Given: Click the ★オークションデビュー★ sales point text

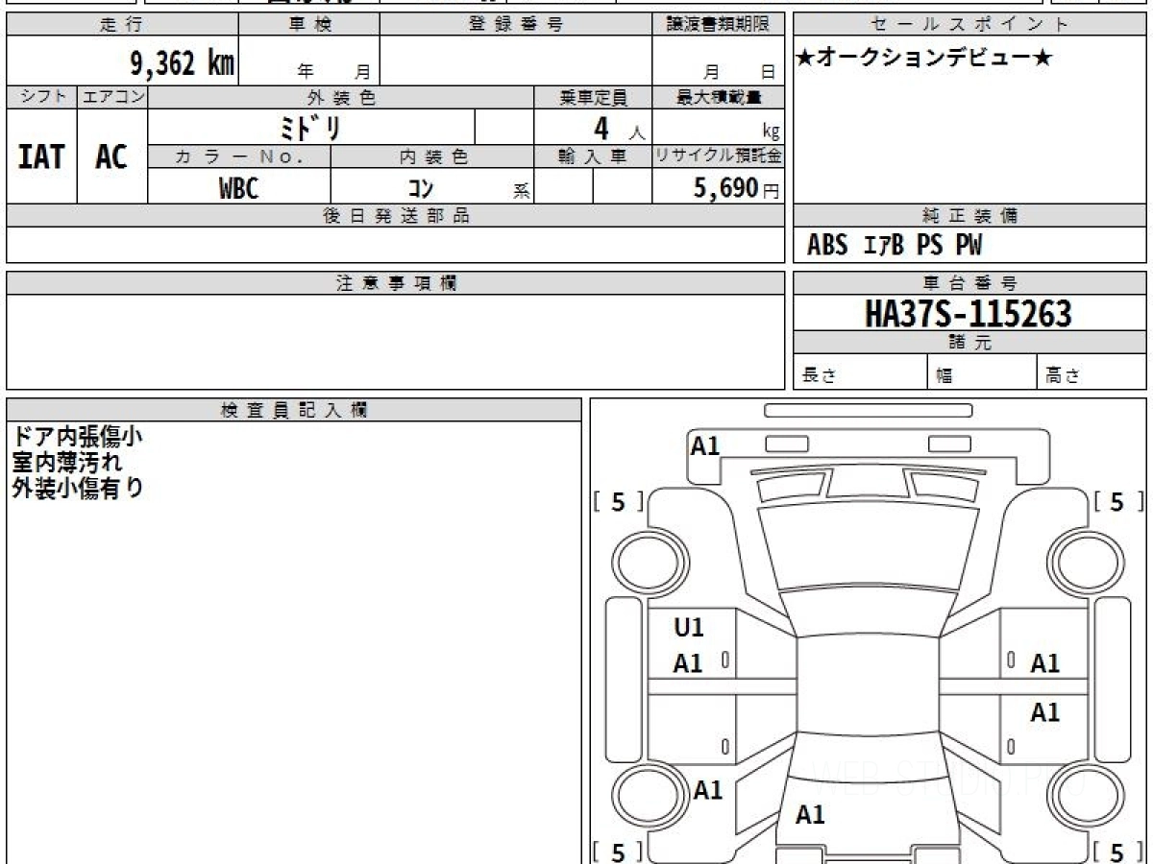Looking at the screenshot, I should 923,58.
